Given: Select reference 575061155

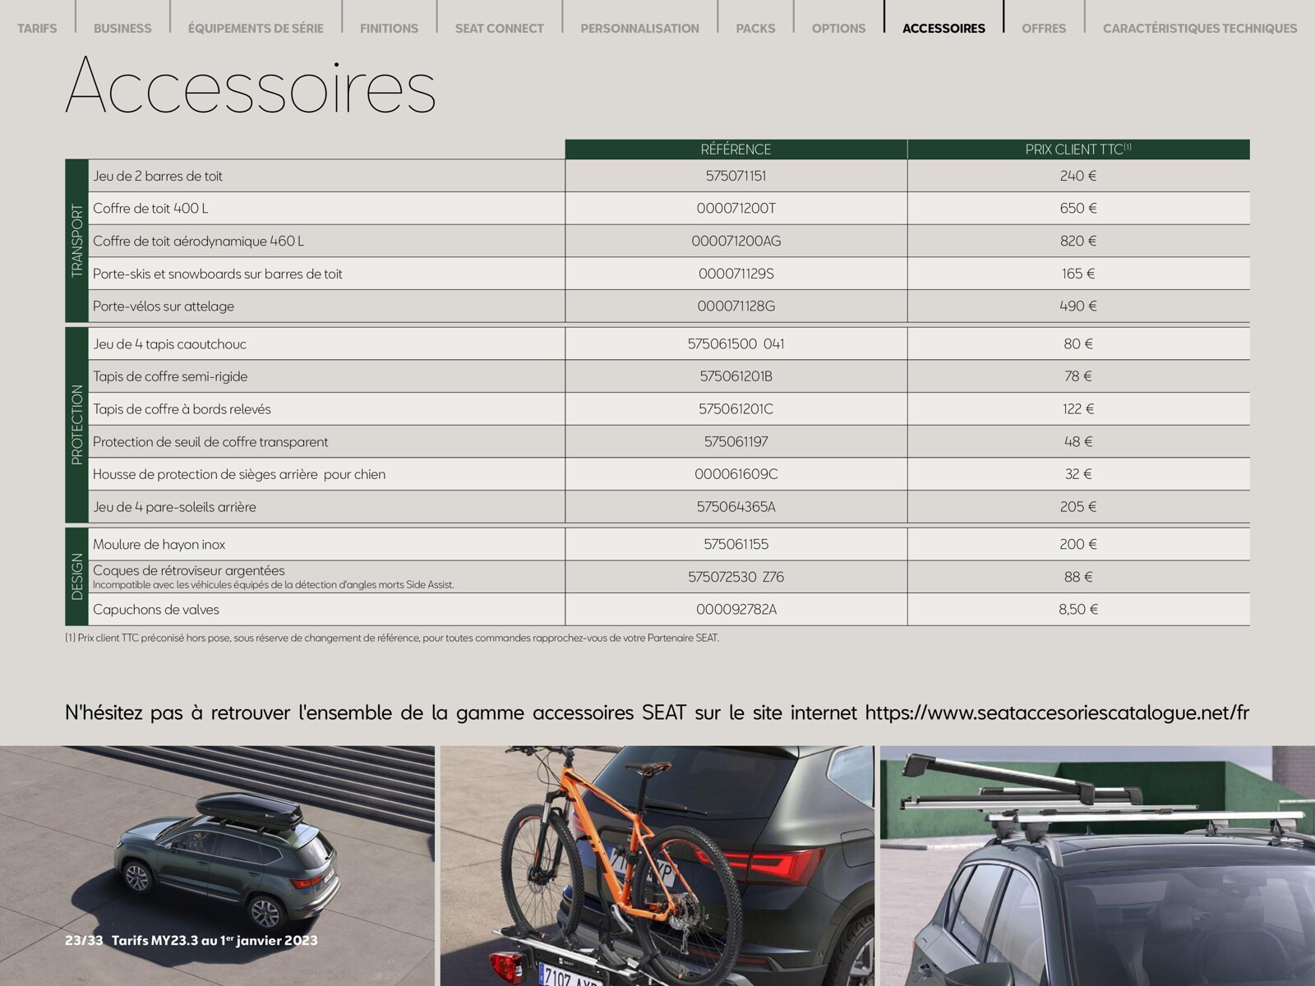Looking at the screenshot, I should (x=736, y=544).
